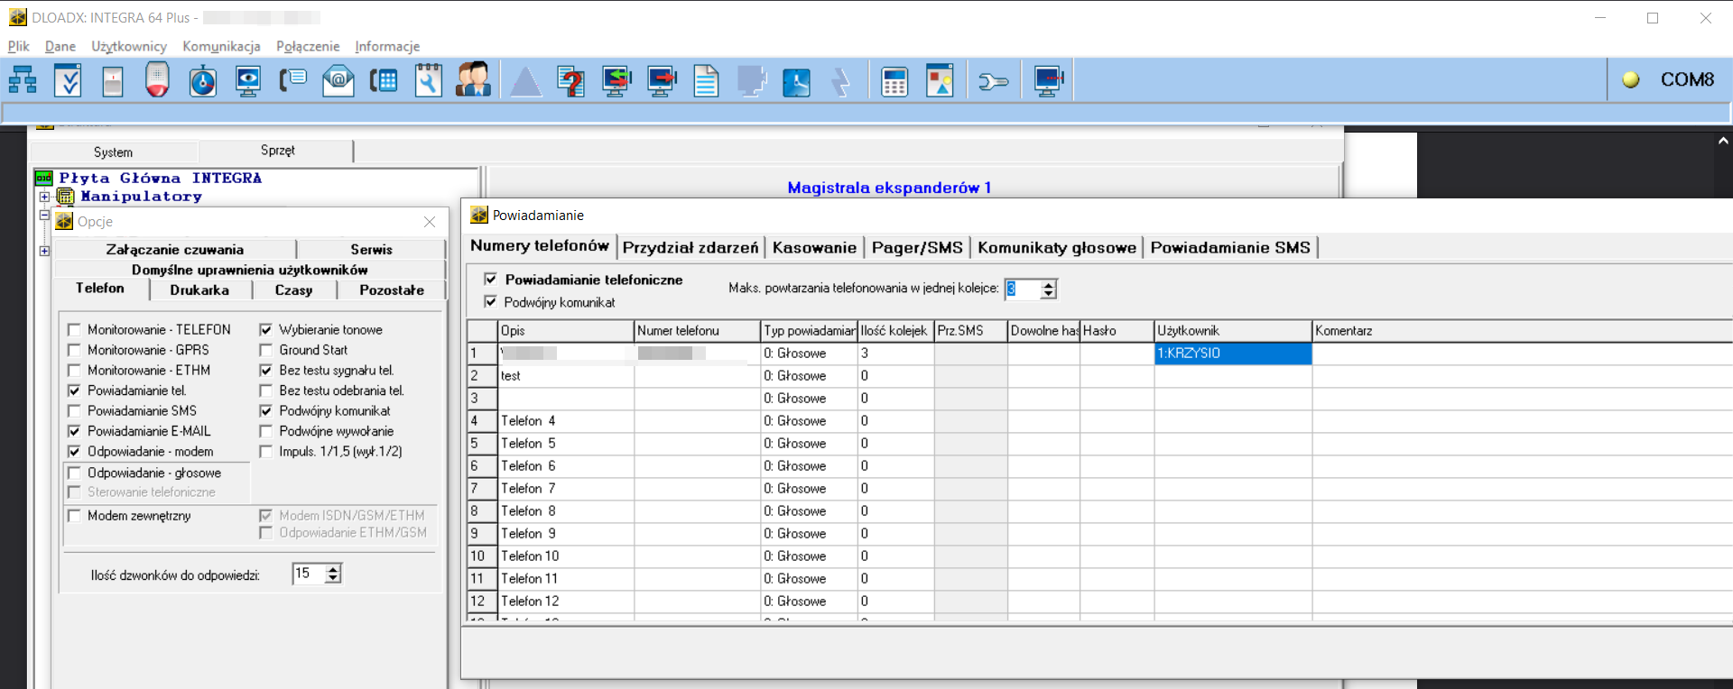Switch to Pager/SMS tab
This screenshot has height=689, width=1733.
tap(917, 247)
